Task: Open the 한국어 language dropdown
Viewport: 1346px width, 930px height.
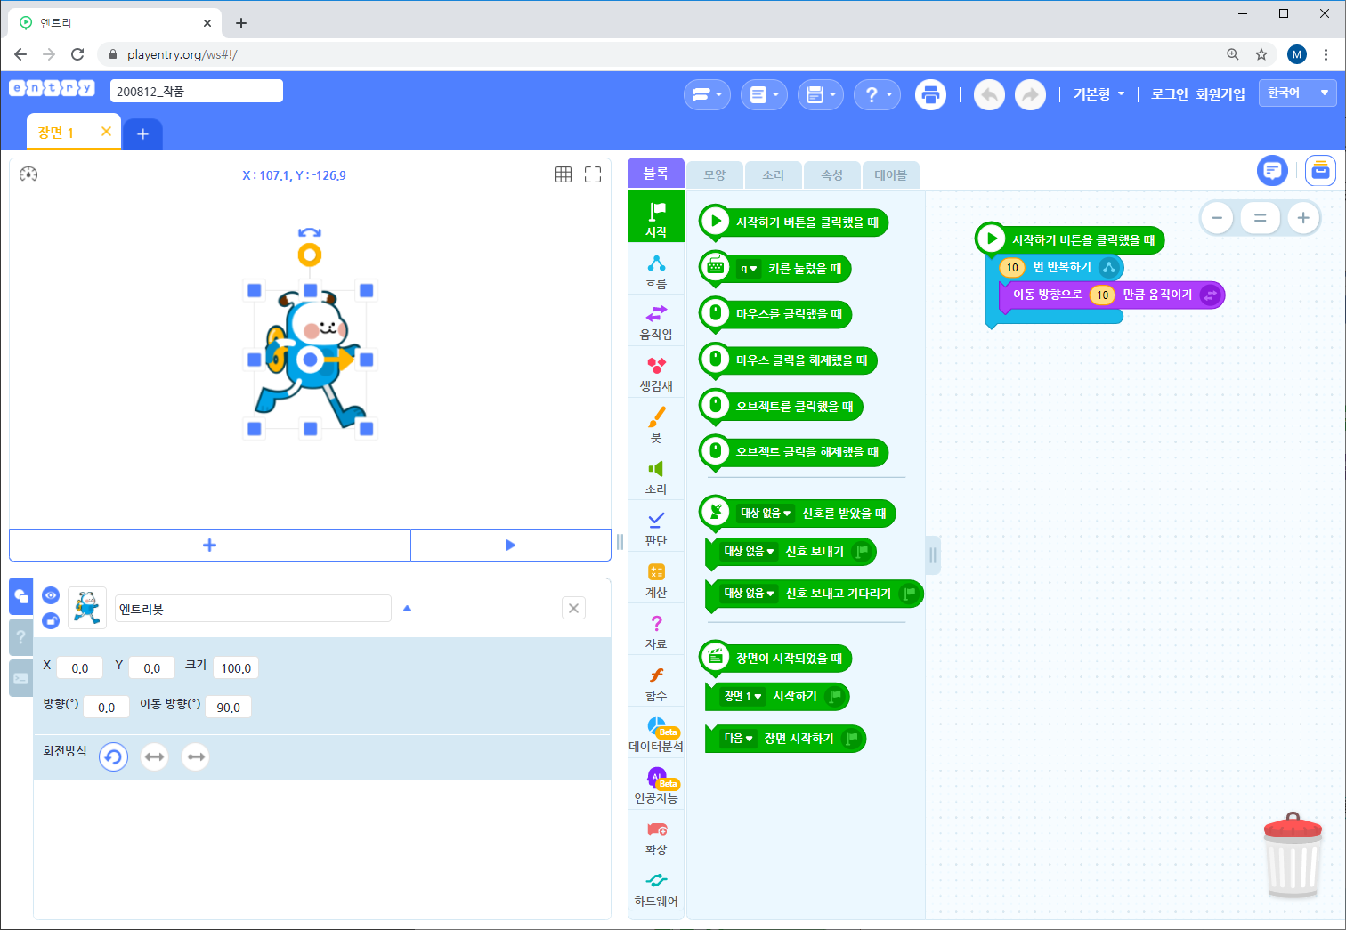Action: tap(1297, 93)
